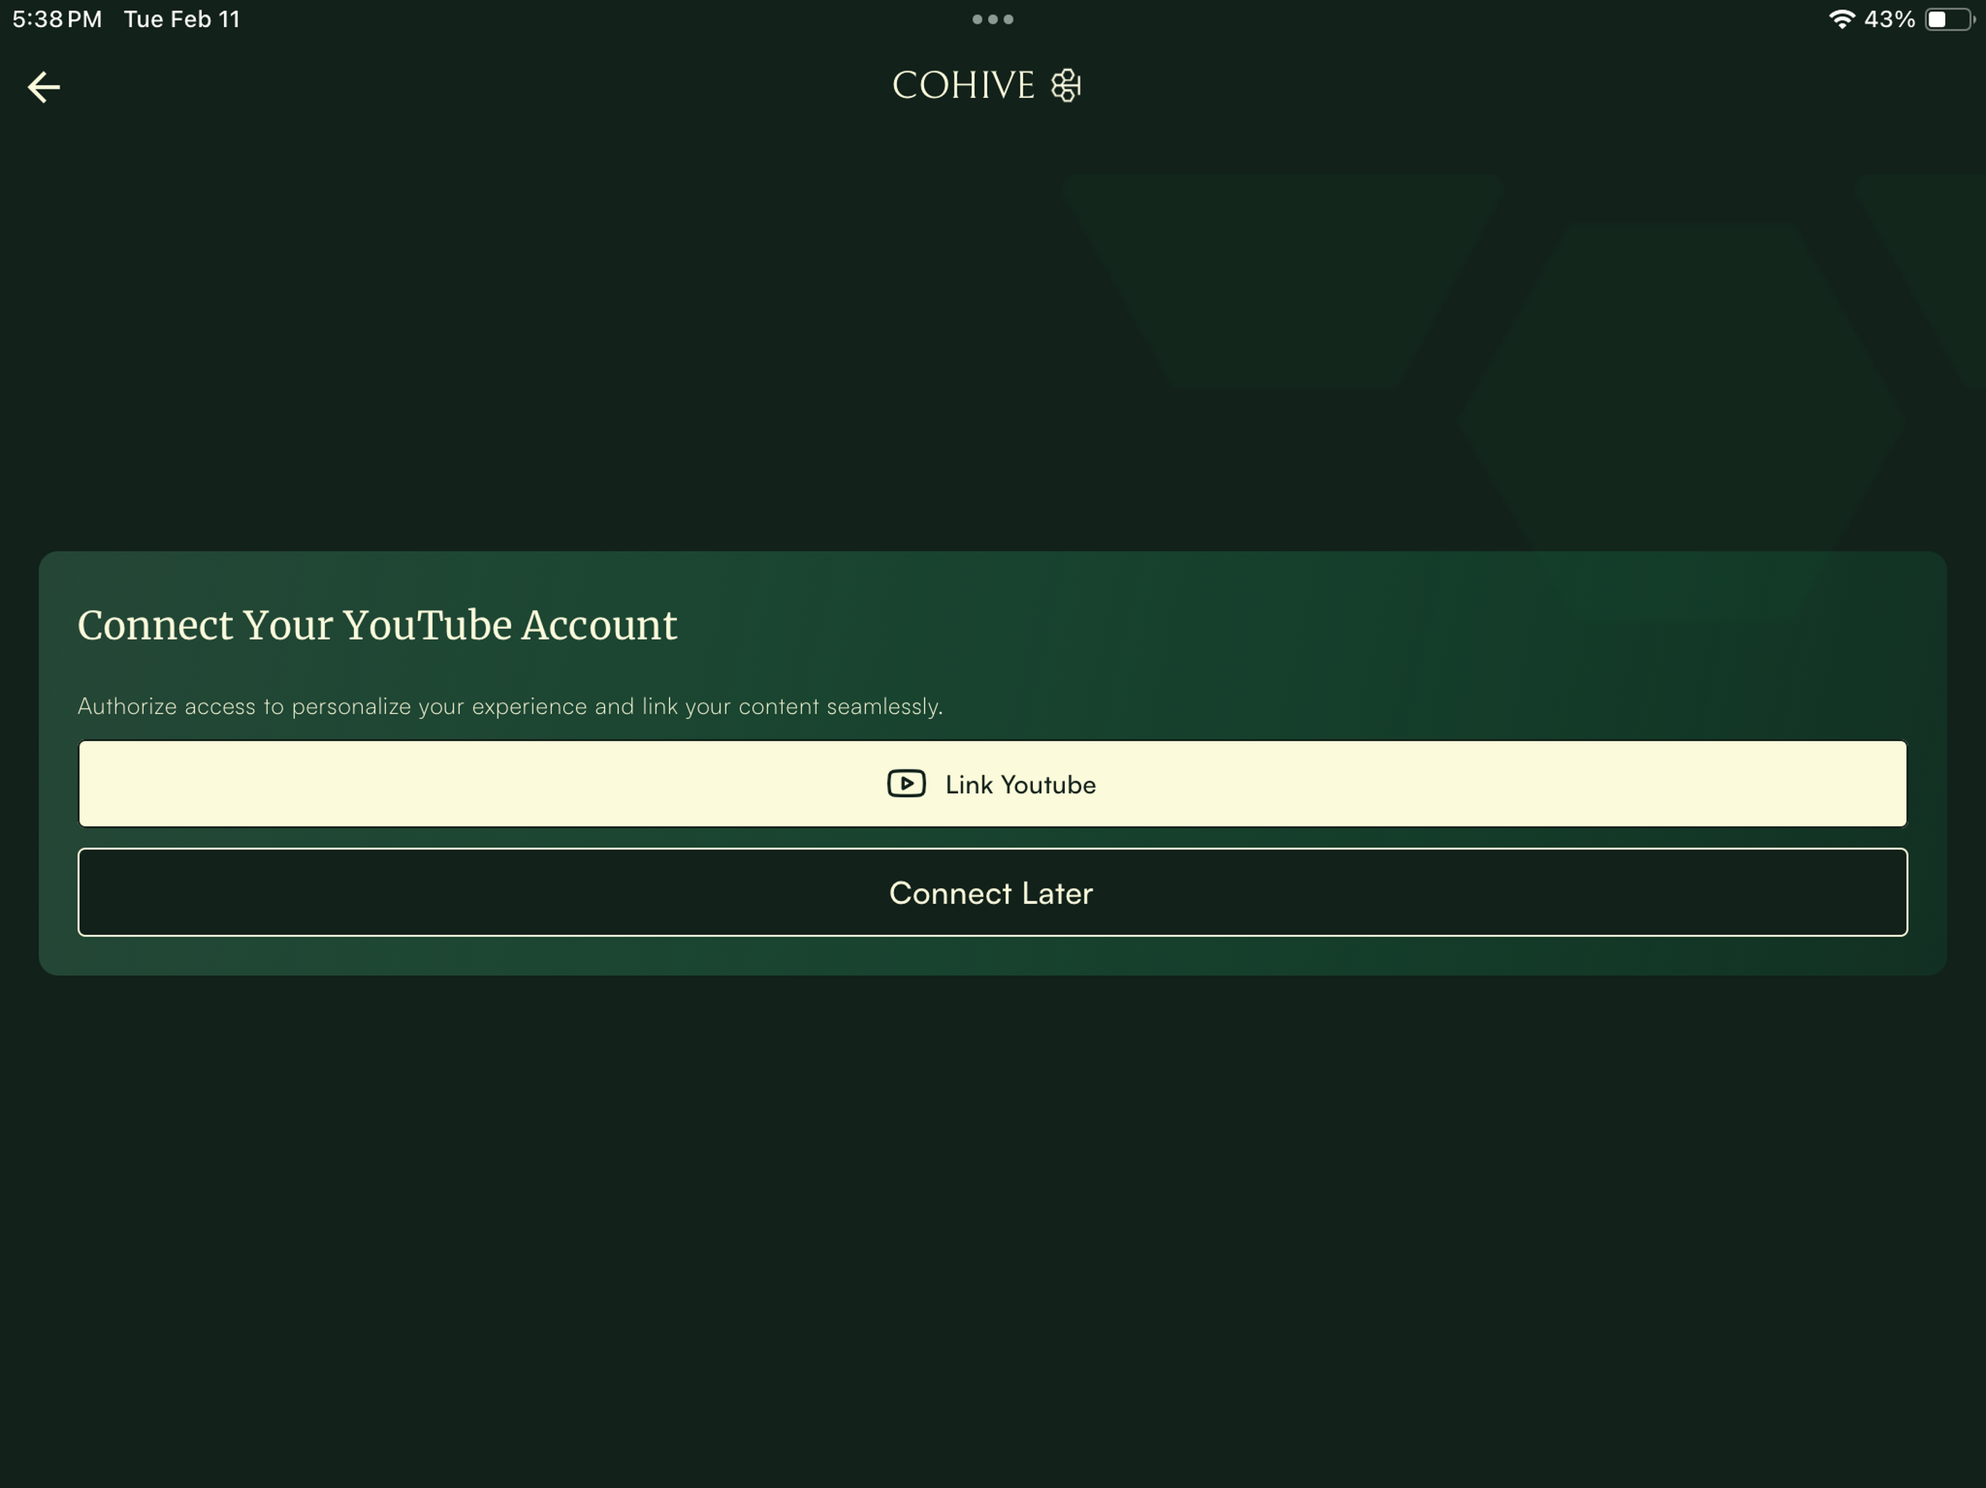Screen dimensions: 1986x1488
Task: Open the three-dot multitasking menu
Action: [x=992, y=19]
